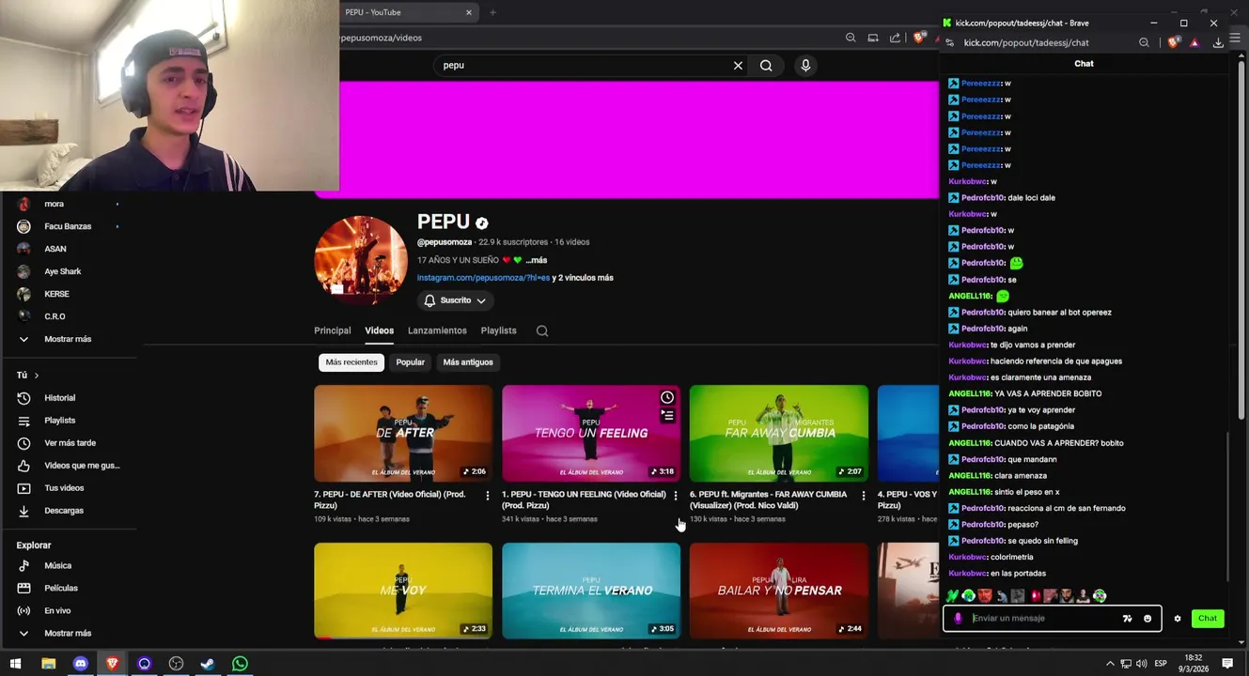Screen dimensions: 1249x676
Task: Expand channel description with ...más
Action: coord(536,260)
